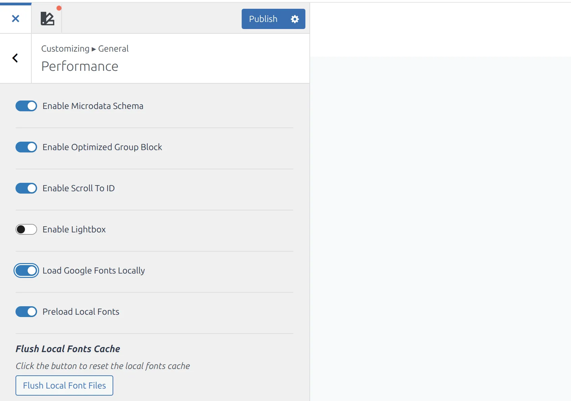
Task: Go back using the left arrow chevron
Action: click(15, 58)
